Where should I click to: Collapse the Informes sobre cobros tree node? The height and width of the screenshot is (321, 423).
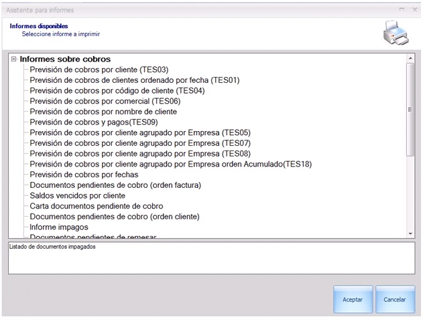point(14,59)
